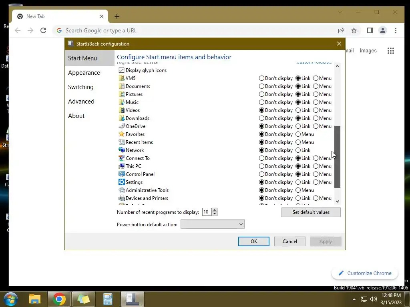Click the Devices and Printers icon

coord(121,198)
